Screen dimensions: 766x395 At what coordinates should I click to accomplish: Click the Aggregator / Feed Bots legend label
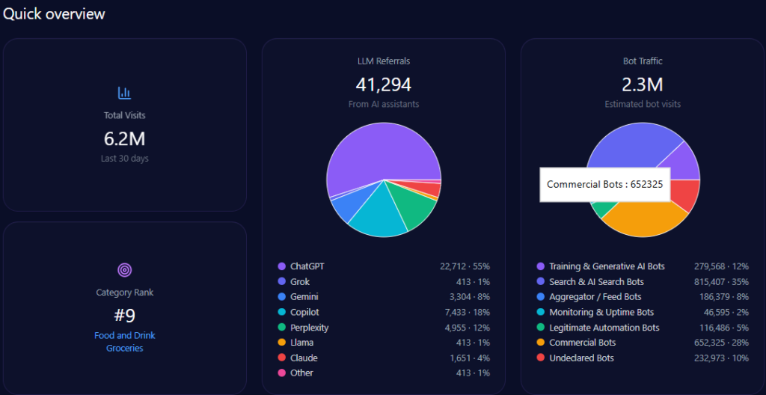(x=595, y=297)
